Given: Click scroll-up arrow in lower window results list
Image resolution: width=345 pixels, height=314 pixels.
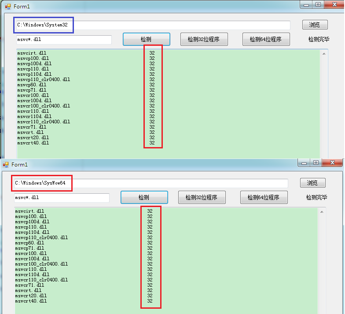Looking at the screenshot, I should pos(322,212).
